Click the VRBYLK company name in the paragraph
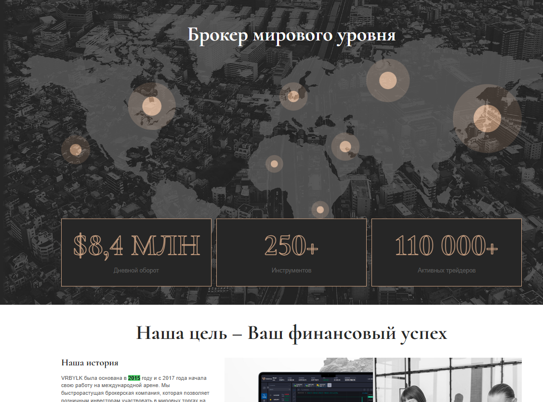This screenshot has height=402, width=543. click(71, 378)
